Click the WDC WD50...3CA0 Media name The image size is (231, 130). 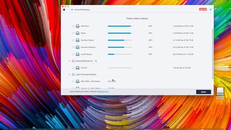90,81
